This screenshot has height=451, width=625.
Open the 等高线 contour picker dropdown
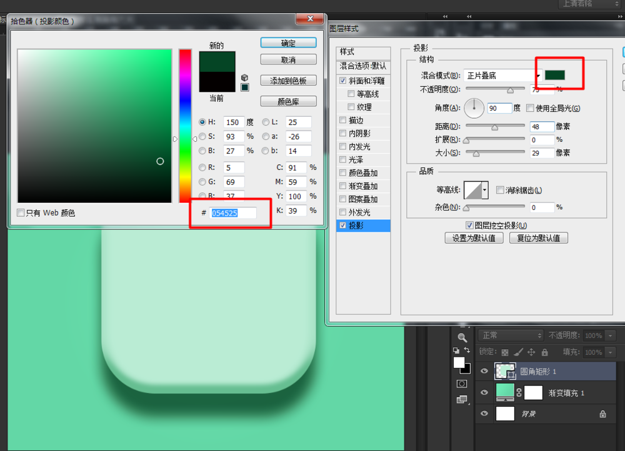point(485,190)
